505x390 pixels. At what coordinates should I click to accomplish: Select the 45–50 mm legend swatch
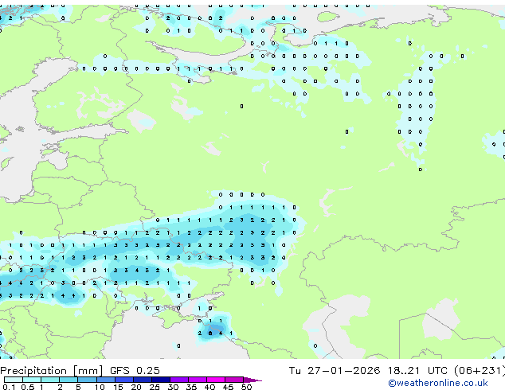(234, 380)
